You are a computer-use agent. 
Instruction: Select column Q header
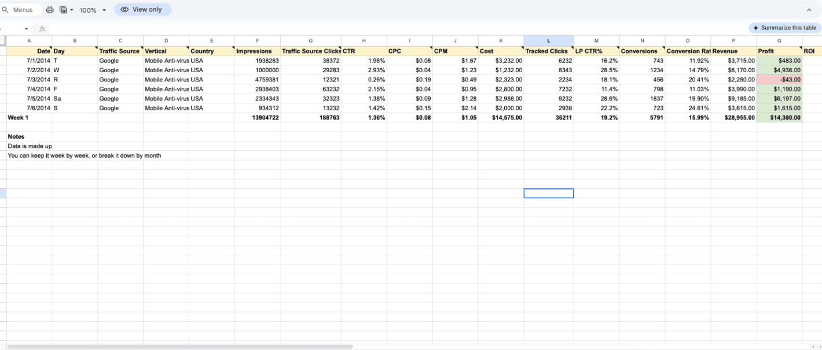click(x=779, y=41)
